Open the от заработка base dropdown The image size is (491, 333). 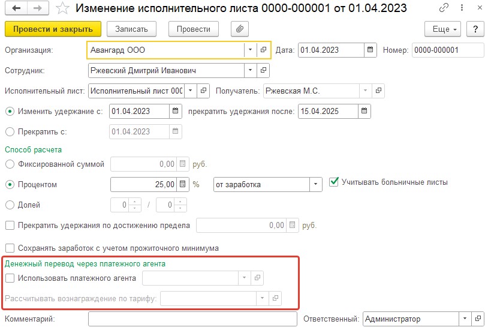pyautogui.click(x=315, y=184)
